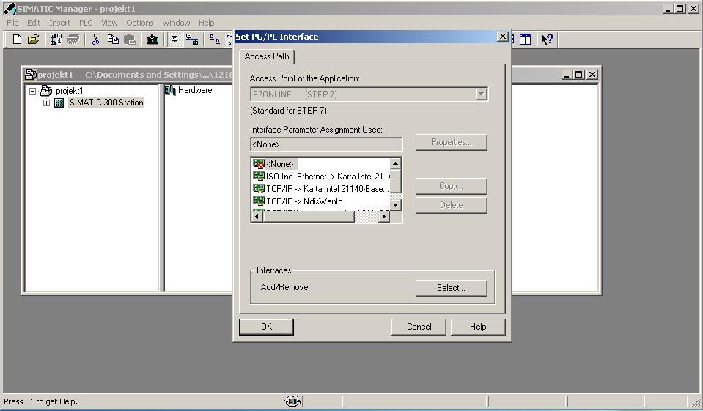The image size is (703, 411).
Task: Click the Delete button
Action: [451, 205]
